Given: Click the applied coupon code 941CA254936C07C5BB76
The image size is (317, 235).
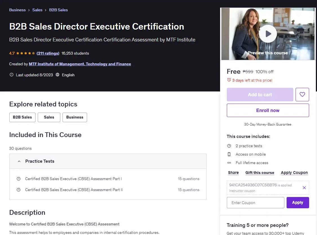Looking at the screenshot, I should tap(253, 185).
